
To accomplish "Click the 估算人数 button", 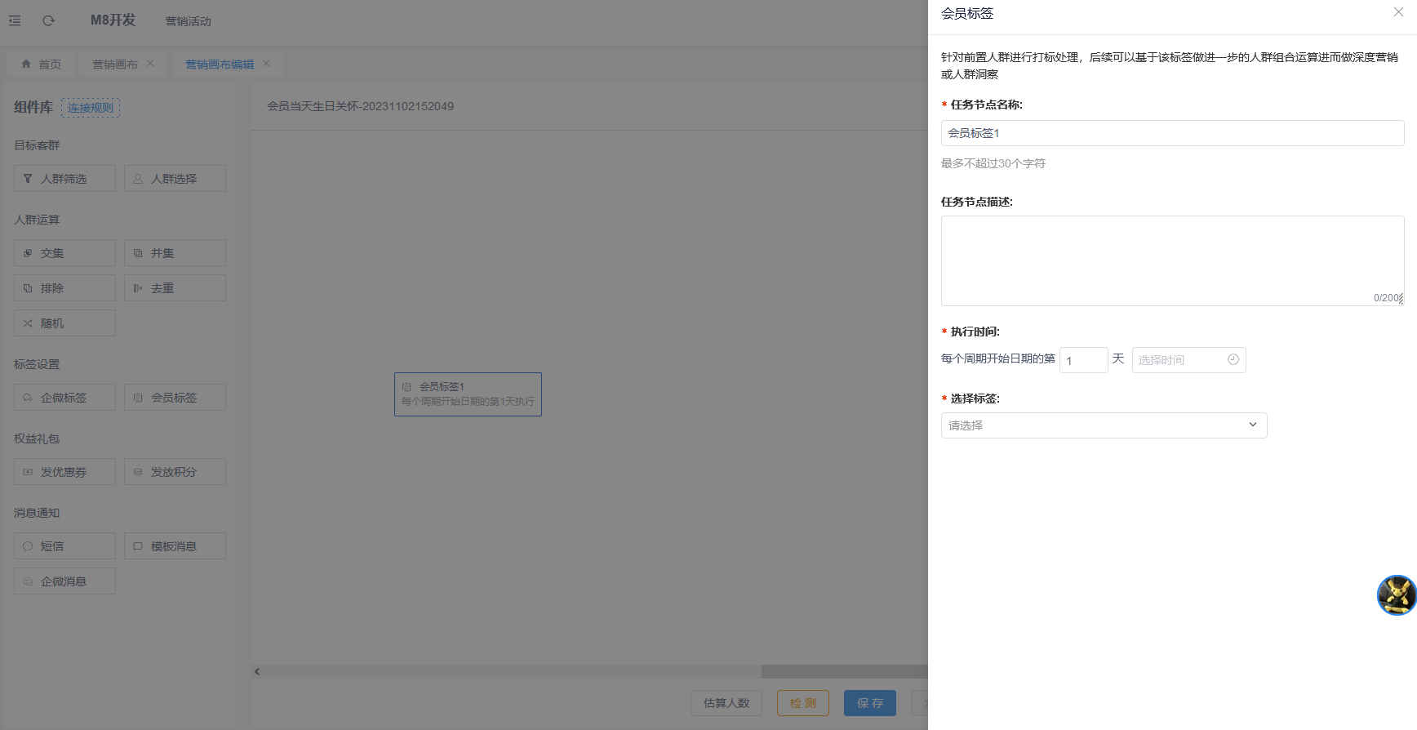I will coord(726,703).
